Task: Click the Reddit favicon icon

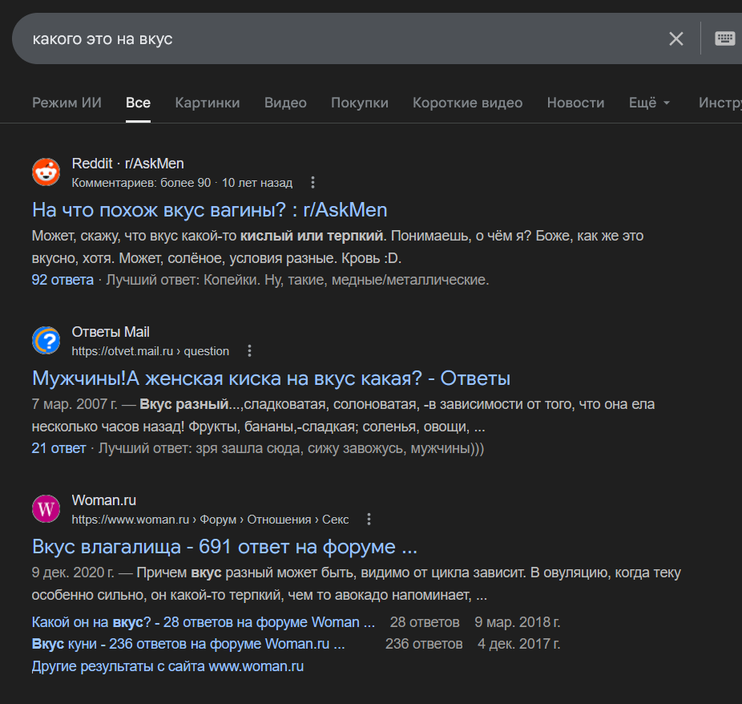Action: [x=46, y=172]
